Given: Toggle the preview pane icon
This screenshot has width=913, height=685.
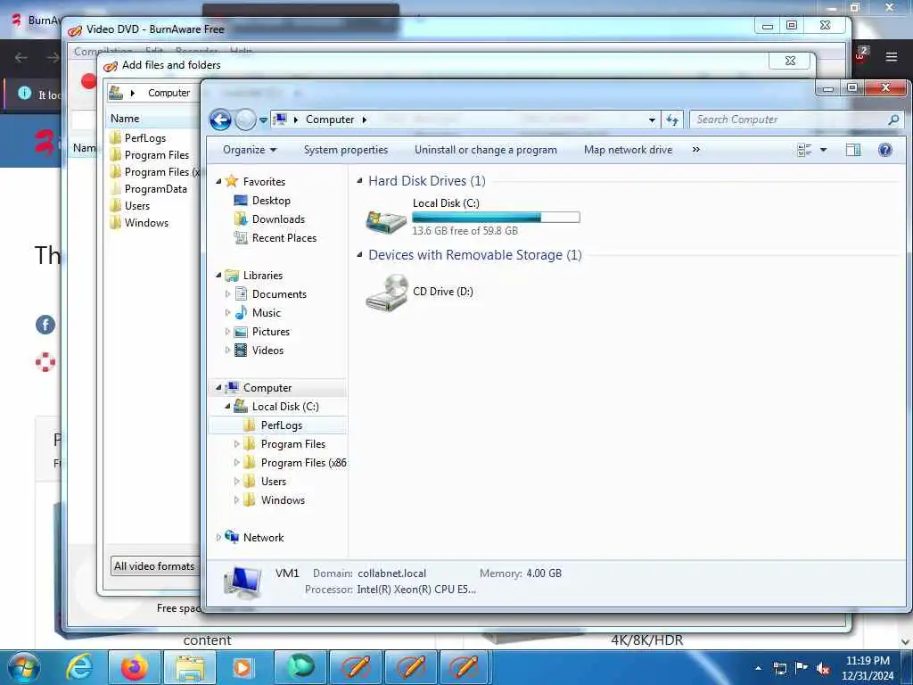Looking at the screenshot, I should click(853, 150).
